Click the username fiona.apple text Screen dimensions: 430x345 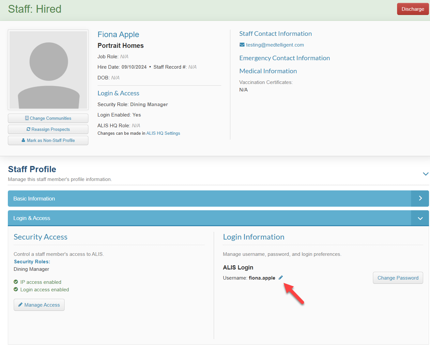tap(262, 278)
